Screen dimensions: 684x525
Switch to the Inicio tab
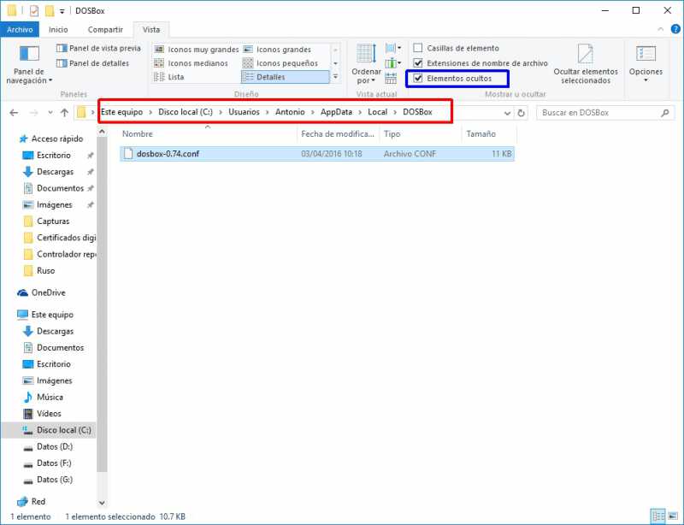(x=58, y=30)
